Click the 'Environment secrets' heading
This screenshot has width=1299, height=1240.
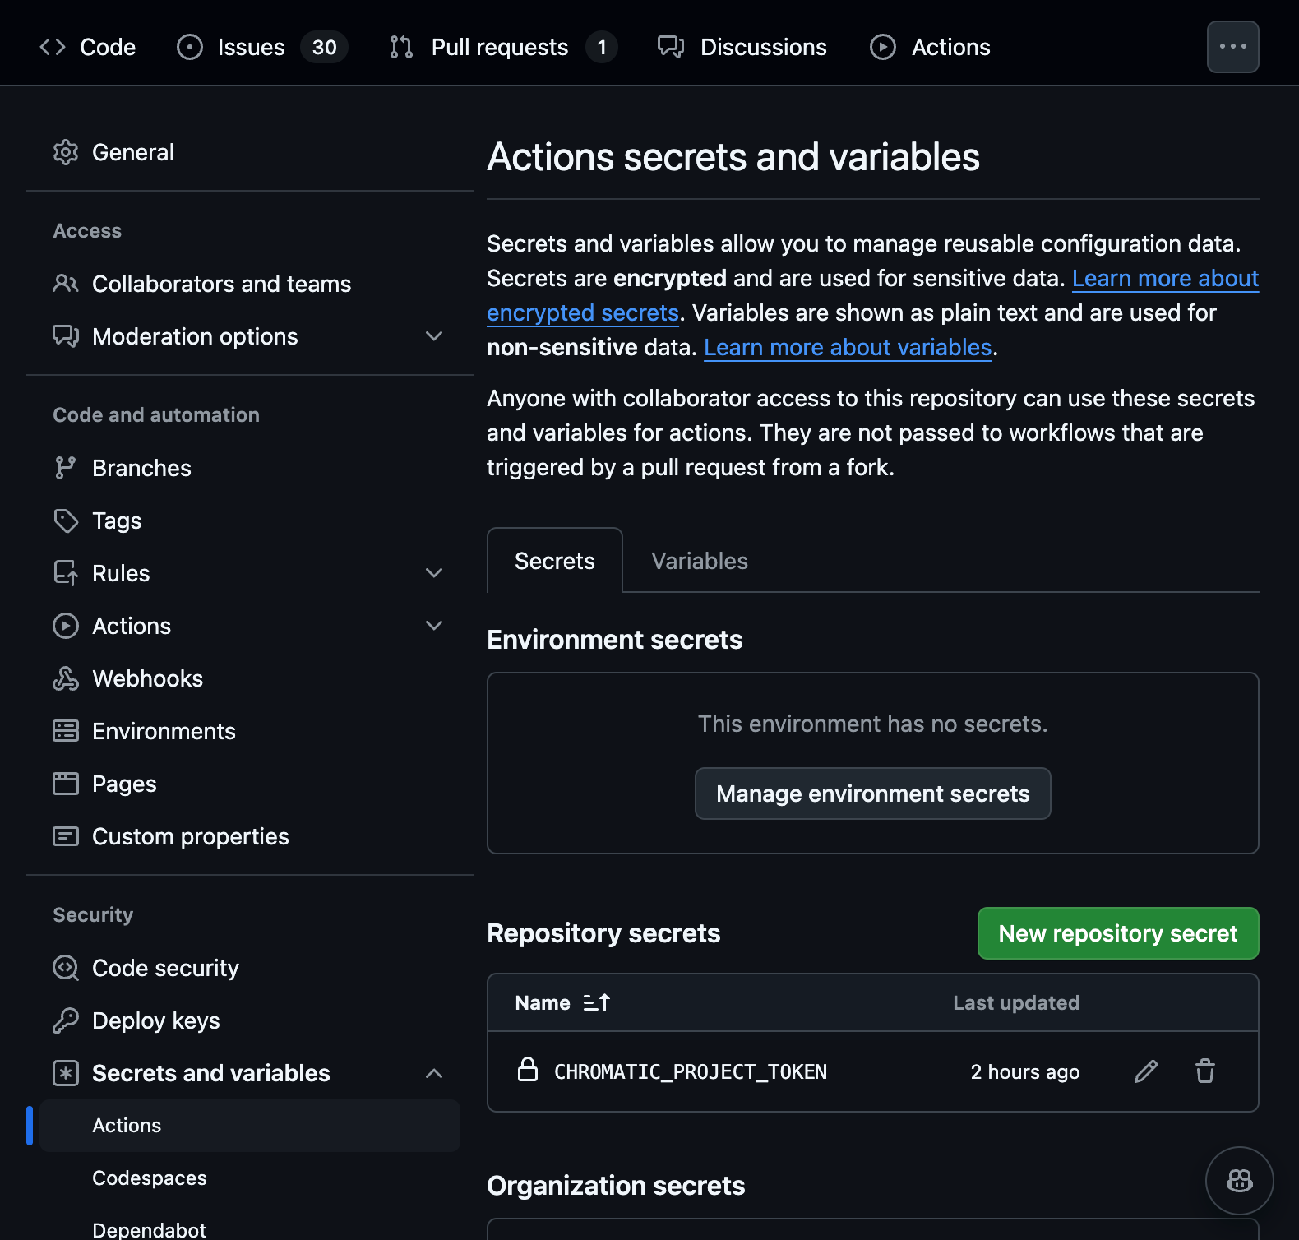click(615, 639)
